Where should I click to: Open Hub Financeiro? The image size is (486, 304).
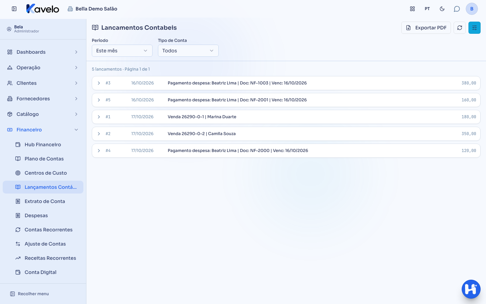tap(43, 145)
